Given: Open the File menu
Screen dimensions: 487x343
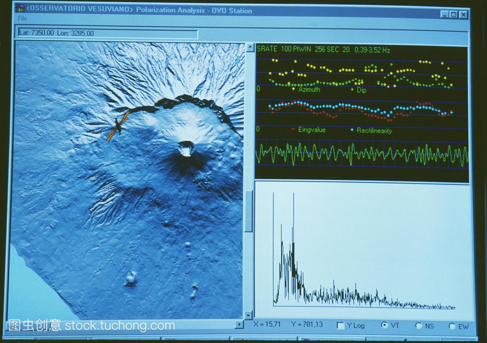Looking at the screenshot, I should pos(22,18).
